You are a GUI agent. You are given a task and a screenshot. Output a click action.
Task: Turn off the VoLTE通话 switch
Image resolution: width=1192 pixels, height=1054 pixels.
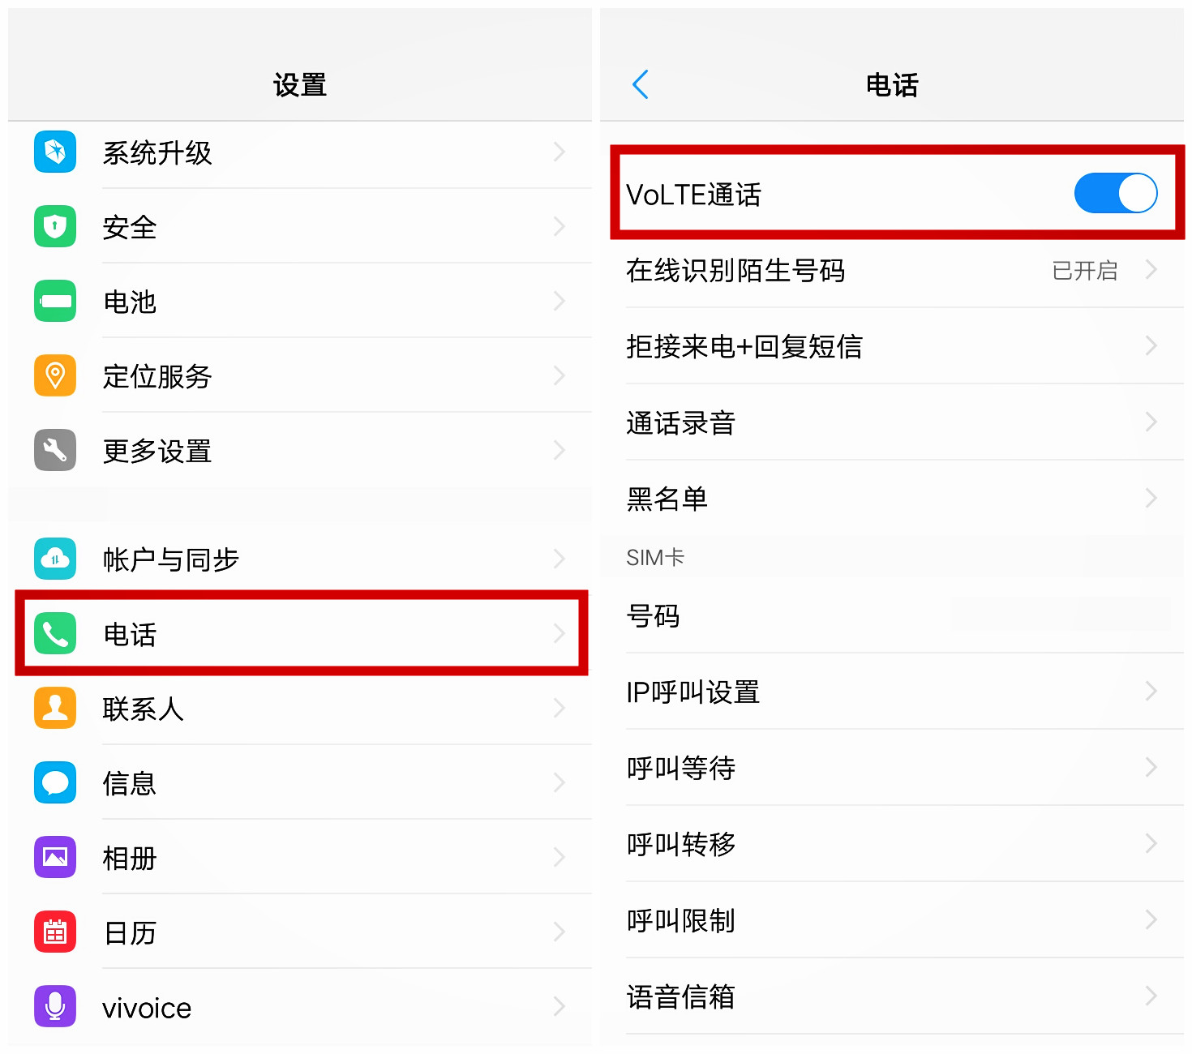pos(1115,194)
